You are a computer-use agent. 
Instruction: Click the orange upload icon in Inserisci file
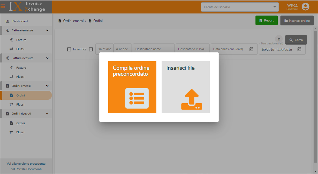191,99
